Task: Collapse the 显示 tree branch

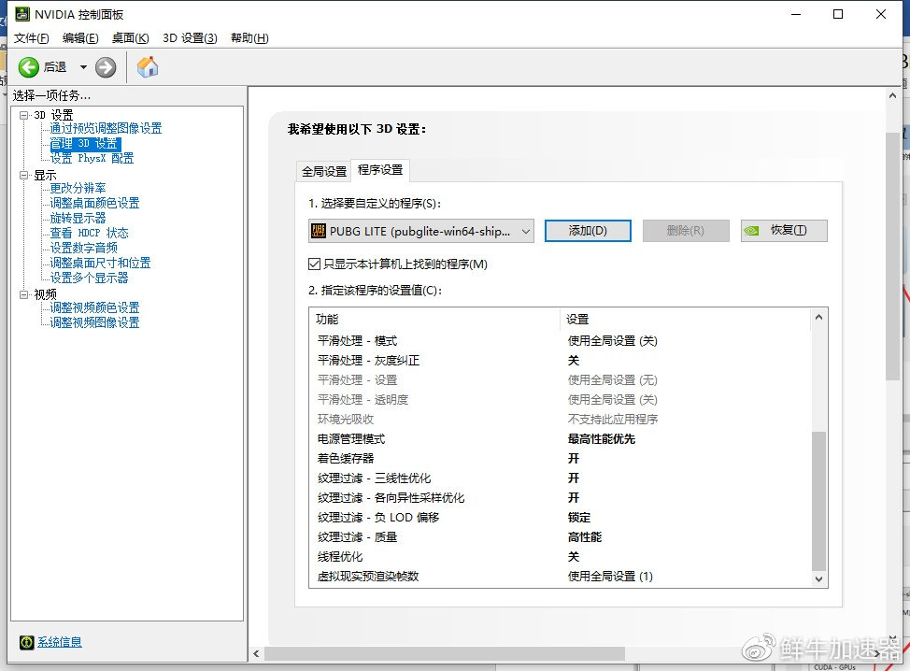Action: click(24, 174)
